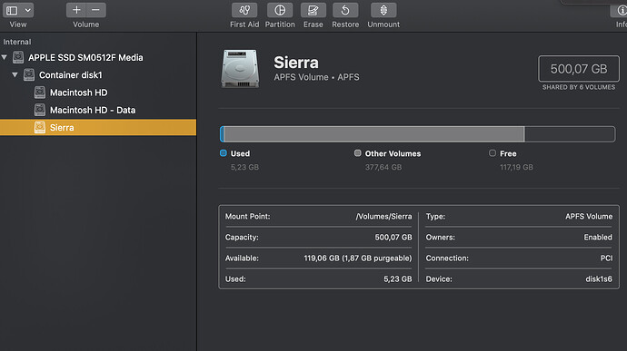Add a volume with plus button
Viewport: 627px width, 351px height.
(76, 10)
